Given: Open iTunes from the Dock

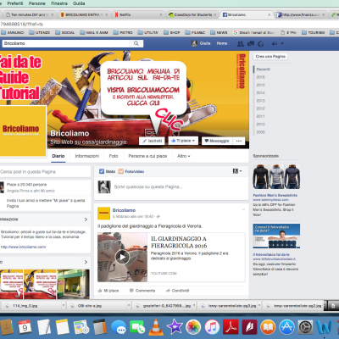Looking at the screenshot, I should pyautogui.click(x=212, y=327).
